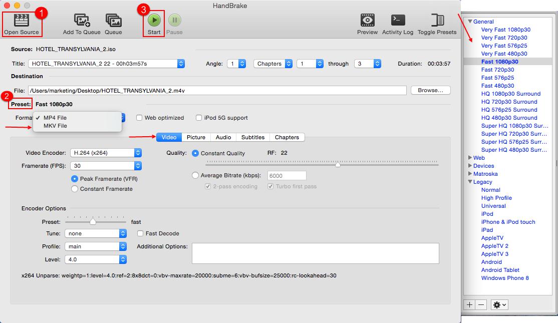Open the end chapter dropdown showing 3

click(x=368, y=64)
